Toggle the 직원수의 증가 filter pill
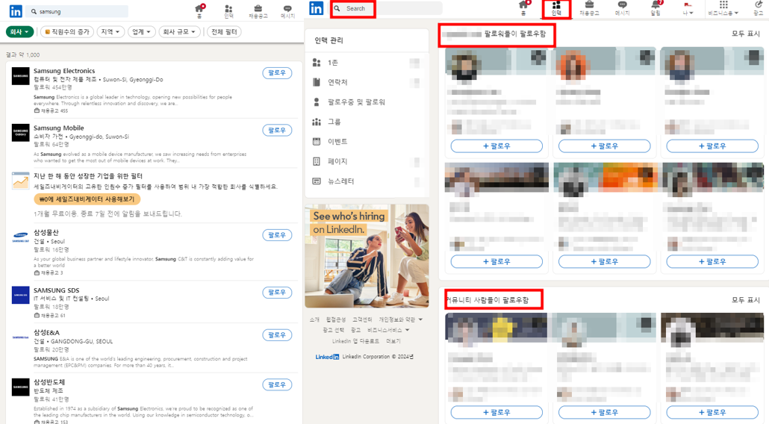This screenshot has height=424, width=769. [66, 32]
